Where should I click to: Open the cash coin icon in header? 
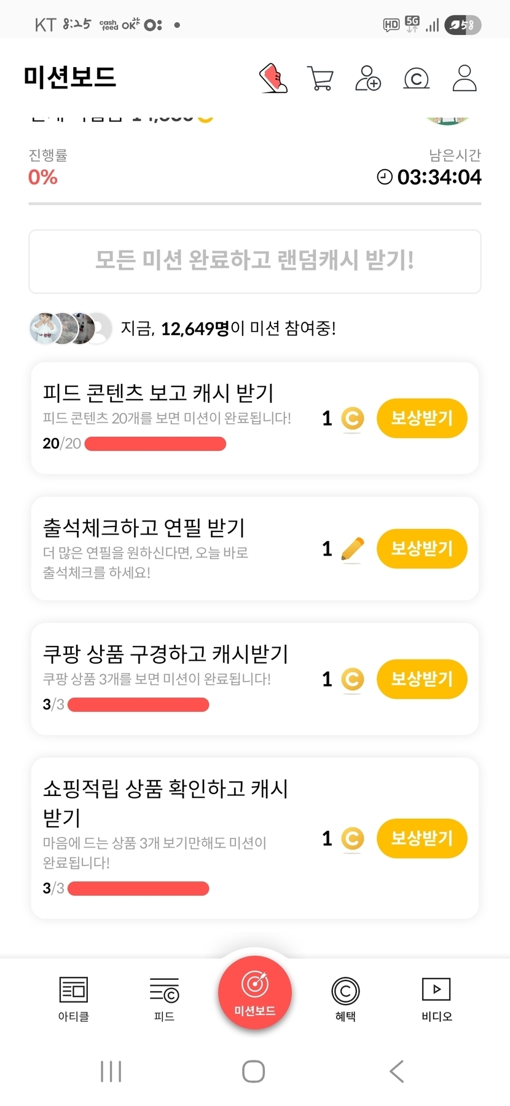coord(416,79)
